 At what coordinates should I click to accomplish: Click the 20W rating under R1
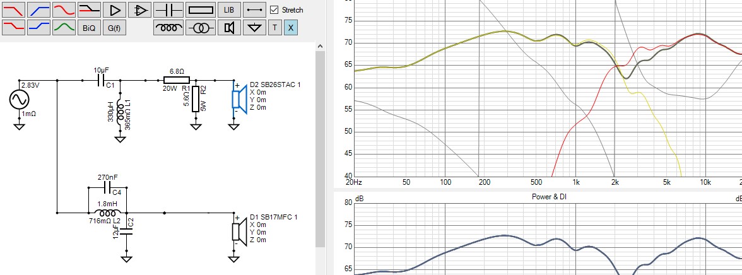click(x=169, y=88)
